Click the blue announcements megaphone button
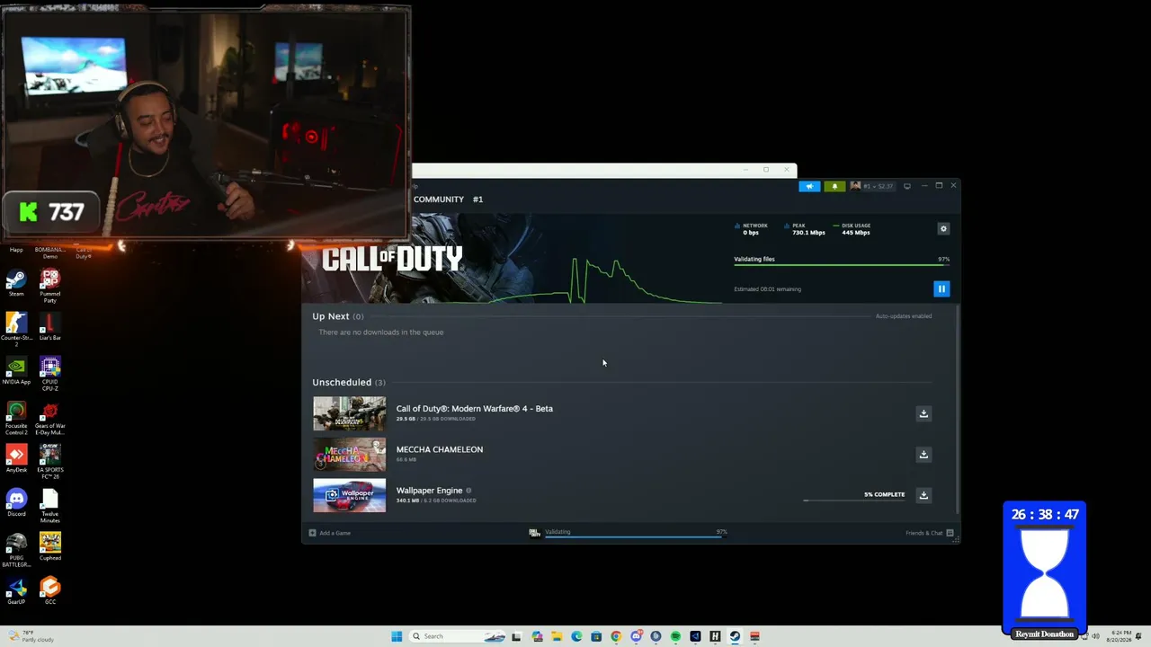This screenshot has height=647, width=1151. [809, 186]
